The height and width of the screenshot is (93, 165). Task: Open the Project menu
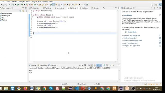click(34, 2)
